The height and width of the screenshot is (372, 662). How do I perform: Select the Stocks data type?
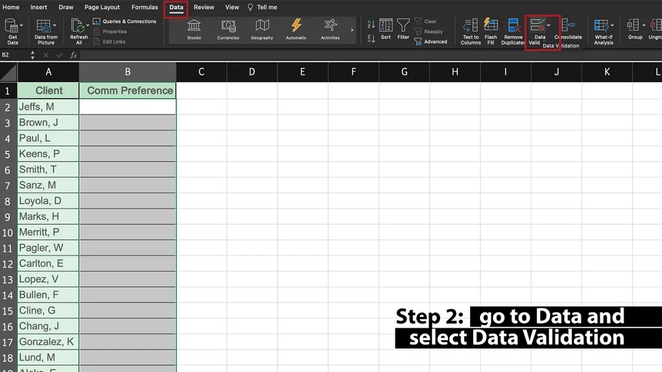click(194, 29)
